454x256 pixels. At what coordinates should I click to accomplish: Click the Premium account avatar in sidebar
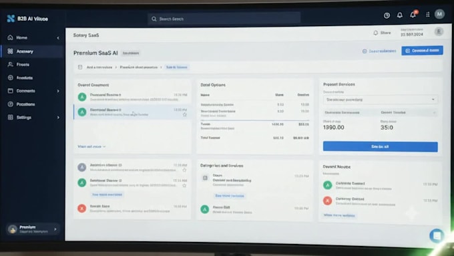coord(13,229)
